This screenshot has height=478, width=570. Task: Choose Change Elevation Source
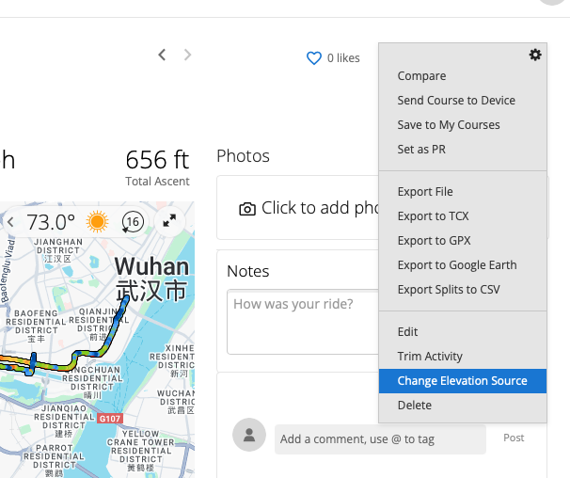[463, 381]
